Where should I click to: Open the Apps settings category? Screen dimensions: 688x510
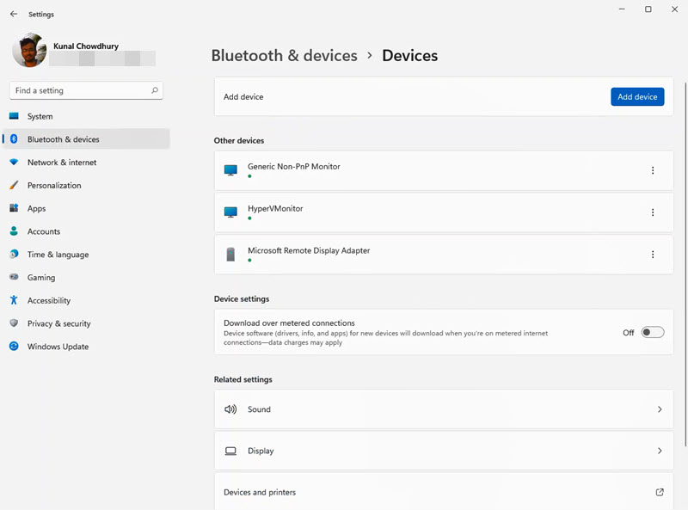86,208
